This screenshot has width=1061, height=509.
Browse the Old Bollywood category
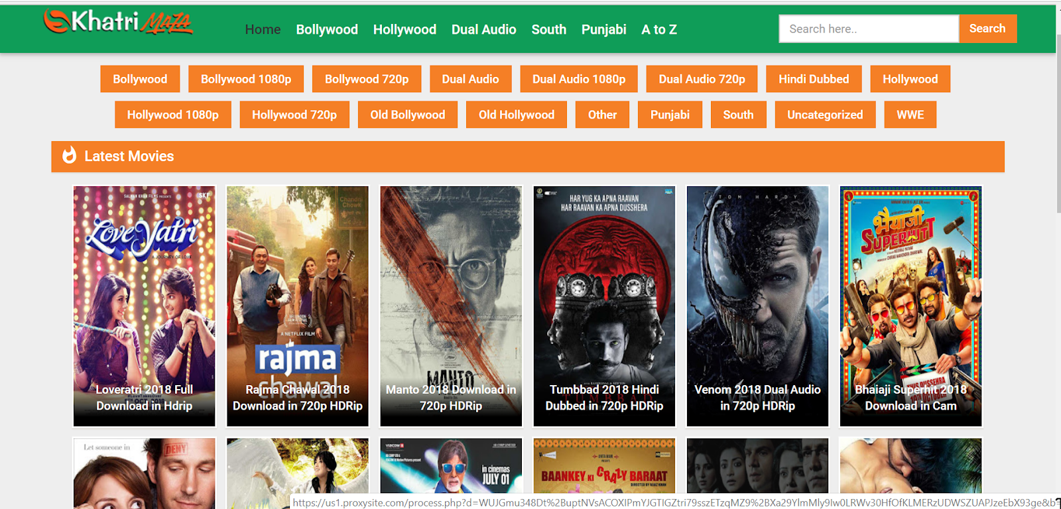coord(408,115)
